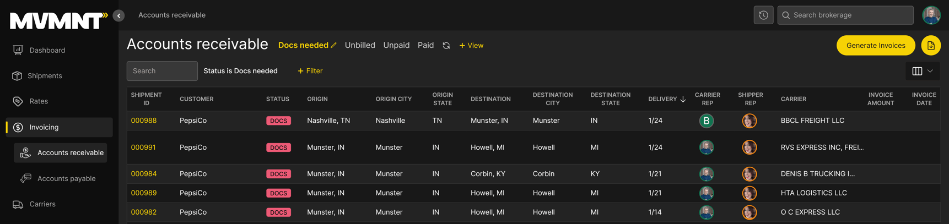949x224 pixels.
Task: Open shipment 000988 link
Action: (144, 121)
